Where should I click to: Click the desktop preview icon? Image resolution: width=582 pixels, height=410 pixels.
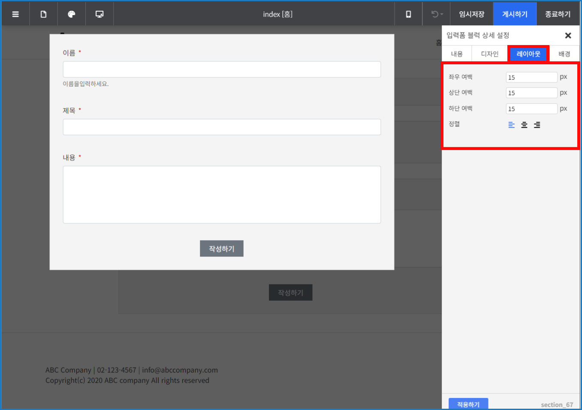99,13
